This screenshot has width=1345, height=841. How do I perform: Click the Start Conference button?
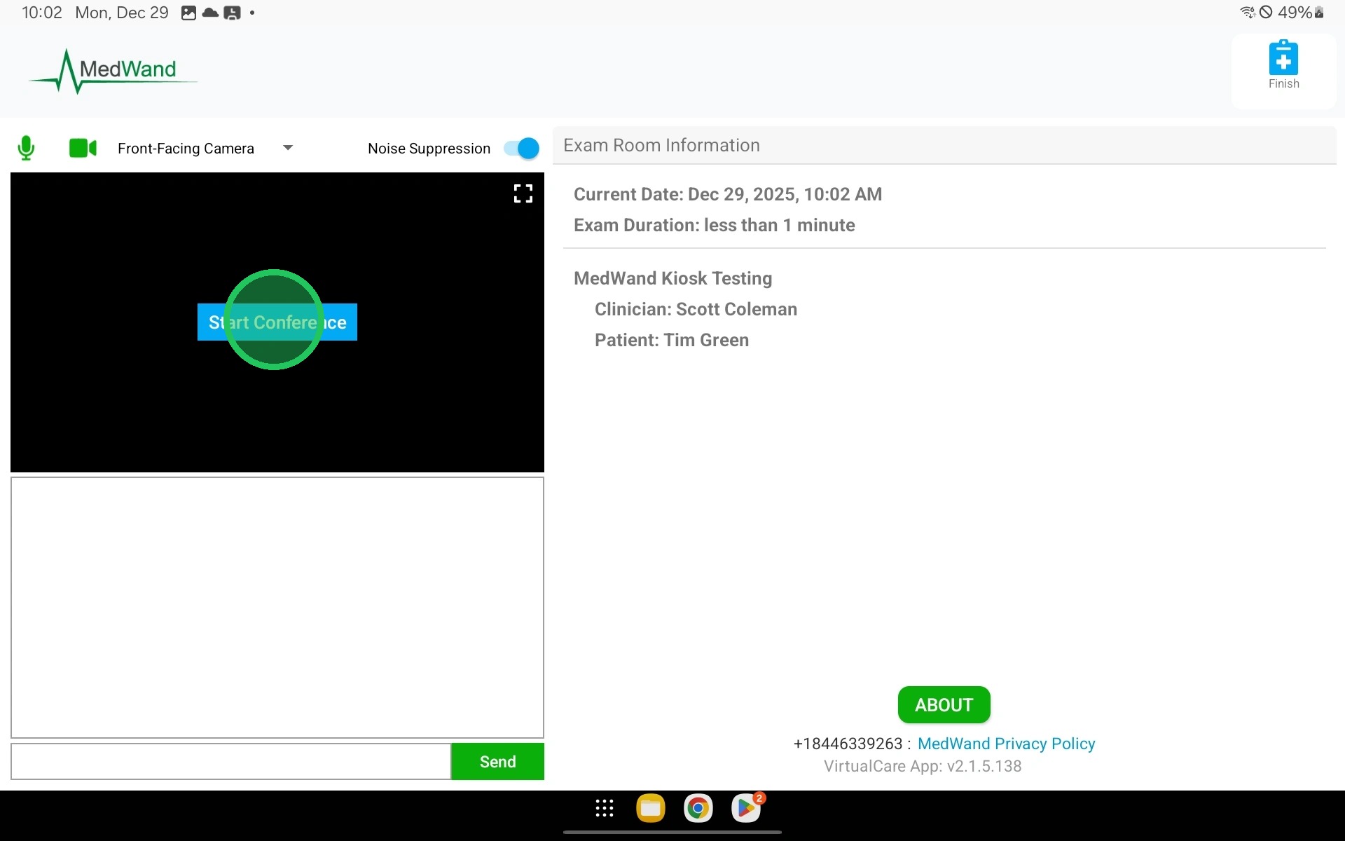coord(277,322)
